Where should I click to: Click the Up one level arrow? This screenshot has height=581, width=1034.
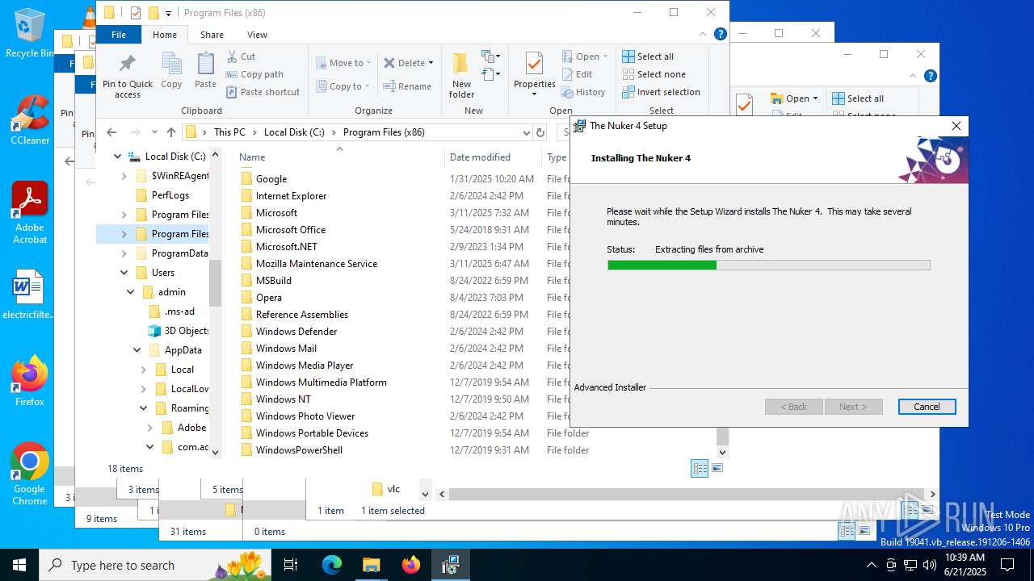point(171,132)
